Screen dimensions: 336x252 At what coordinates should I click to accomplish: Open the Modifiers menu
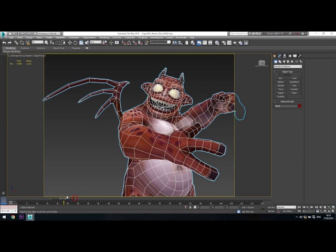point(60,38)
